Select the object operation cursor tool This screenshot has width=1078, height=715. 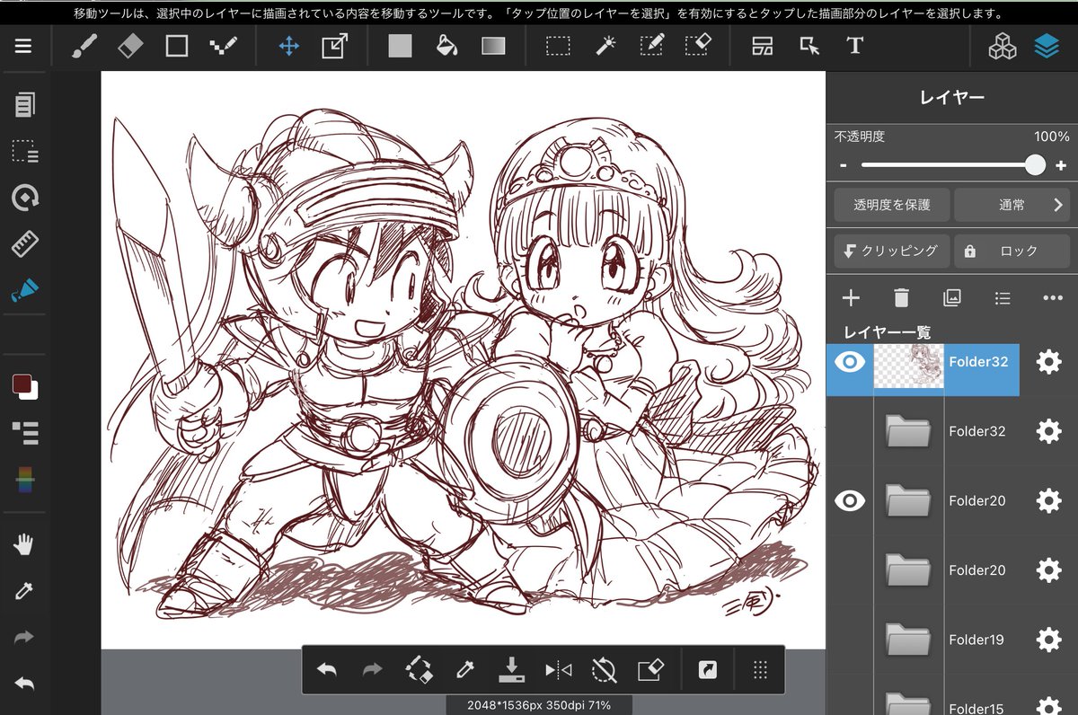809,46
